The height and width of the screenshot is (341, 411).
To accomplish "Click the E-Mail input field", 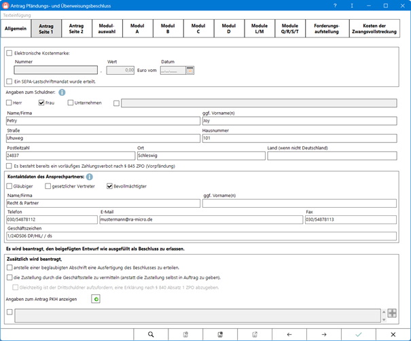I will pyautogui.click(x=200, y=219).
